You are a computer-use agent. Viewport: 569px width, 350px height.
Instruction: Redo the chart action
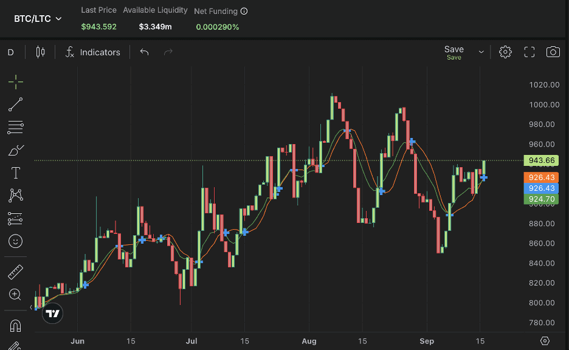[168, 52]
